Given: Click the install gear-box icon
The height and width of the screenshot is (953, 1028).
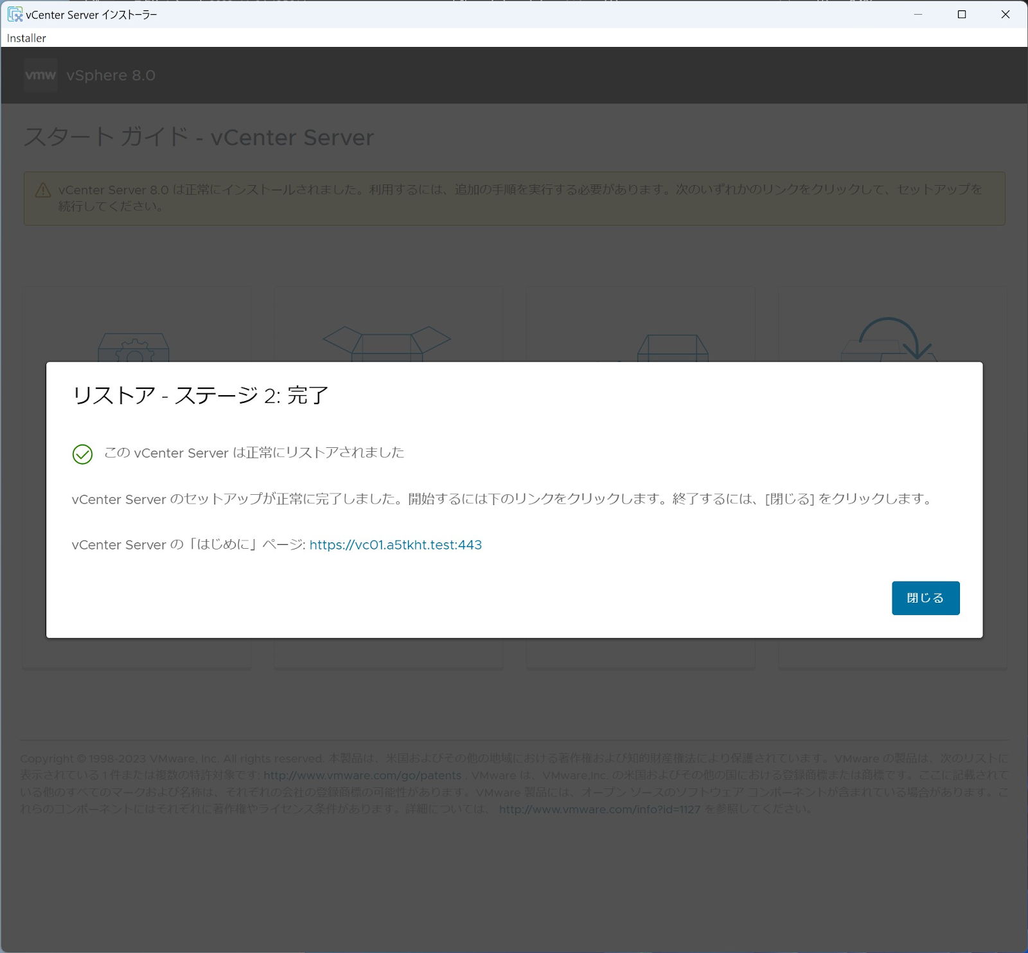Looking at the screenshot, I should pyautogui.click(x=134, y=347).
